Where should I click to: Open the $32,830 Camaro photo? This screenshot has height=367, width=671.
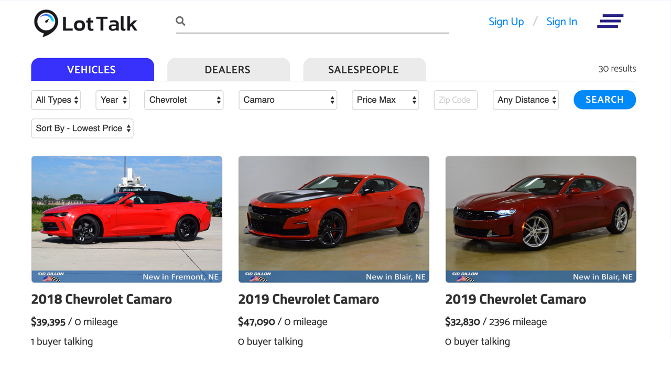541,219
